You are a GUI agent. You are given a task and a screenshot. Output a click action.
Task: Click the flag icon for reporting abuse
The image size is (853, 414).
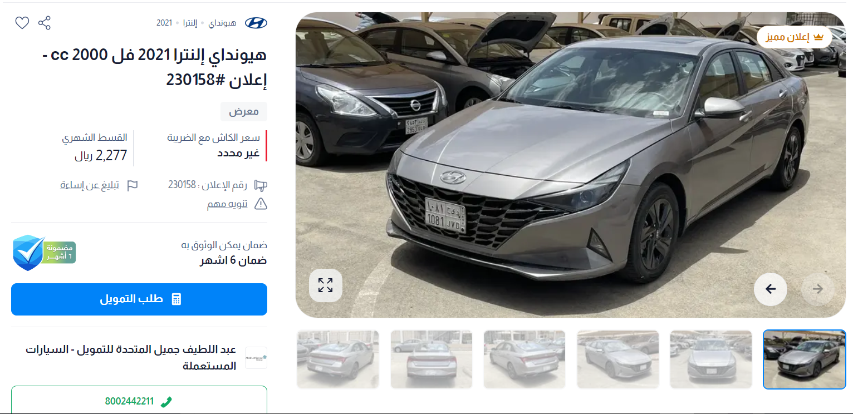[133, 185]
